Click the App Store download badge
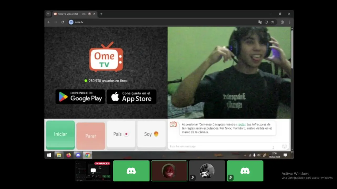The height and width of the screenshot is (189, 337). [x=131, y=97]
